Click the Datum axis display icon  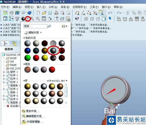point(83,13)
